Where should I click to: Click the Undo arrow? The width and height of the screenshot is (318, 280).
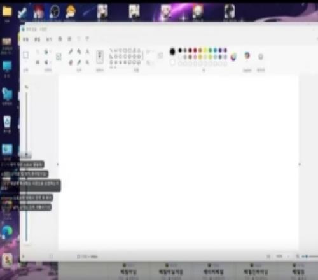79,39
